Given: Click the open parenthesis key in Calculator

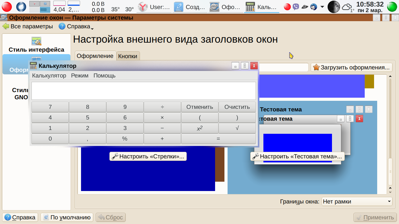Looking at the screenshot, I should point(200,118).
